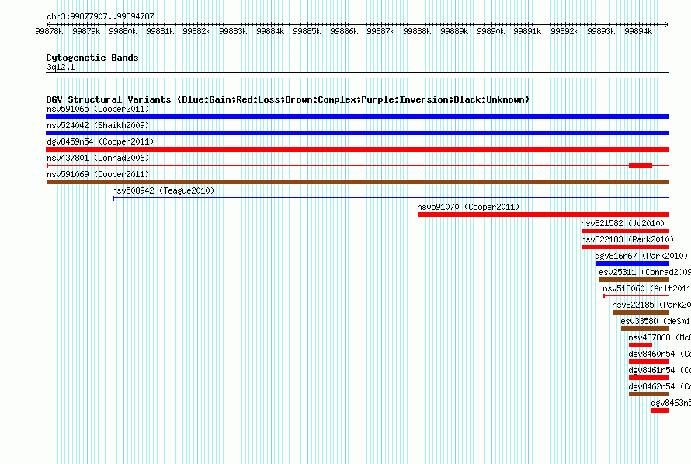Click the nsv524042 (Shaikh2009) blue bar

click(x=357, y=133)
